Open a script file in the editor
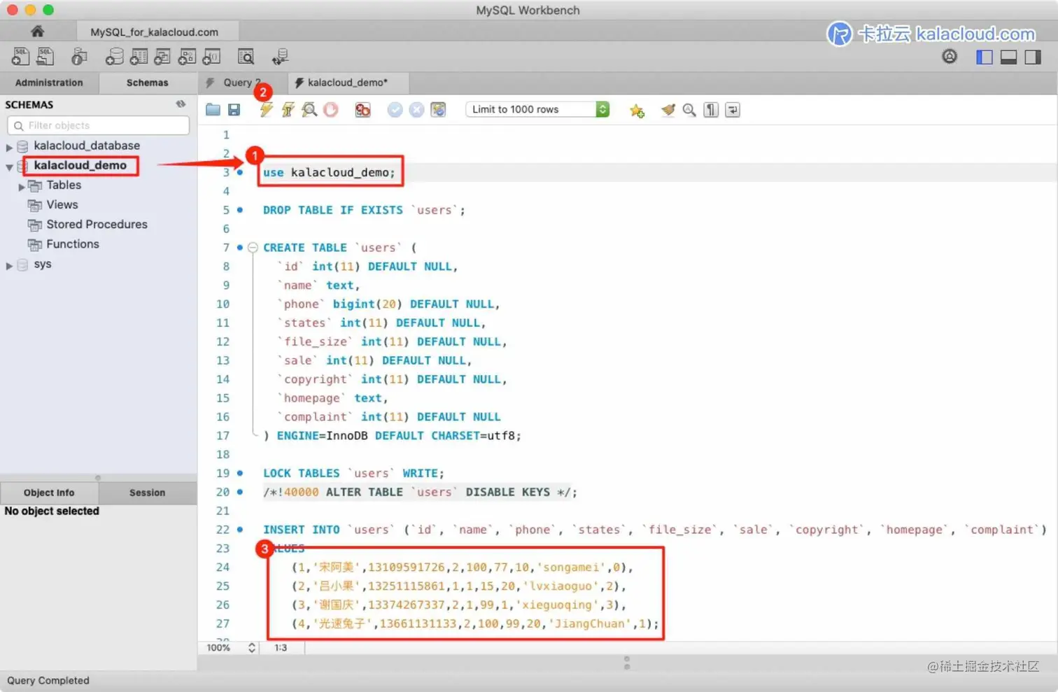Image resolution: width=1058 pixels, height=692 pixels. pyautogui.click(x=213, y=110)
